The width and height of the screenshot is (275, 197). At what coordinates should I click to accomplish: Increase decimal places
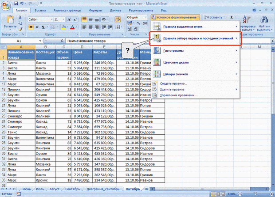[x=130, y=29]
